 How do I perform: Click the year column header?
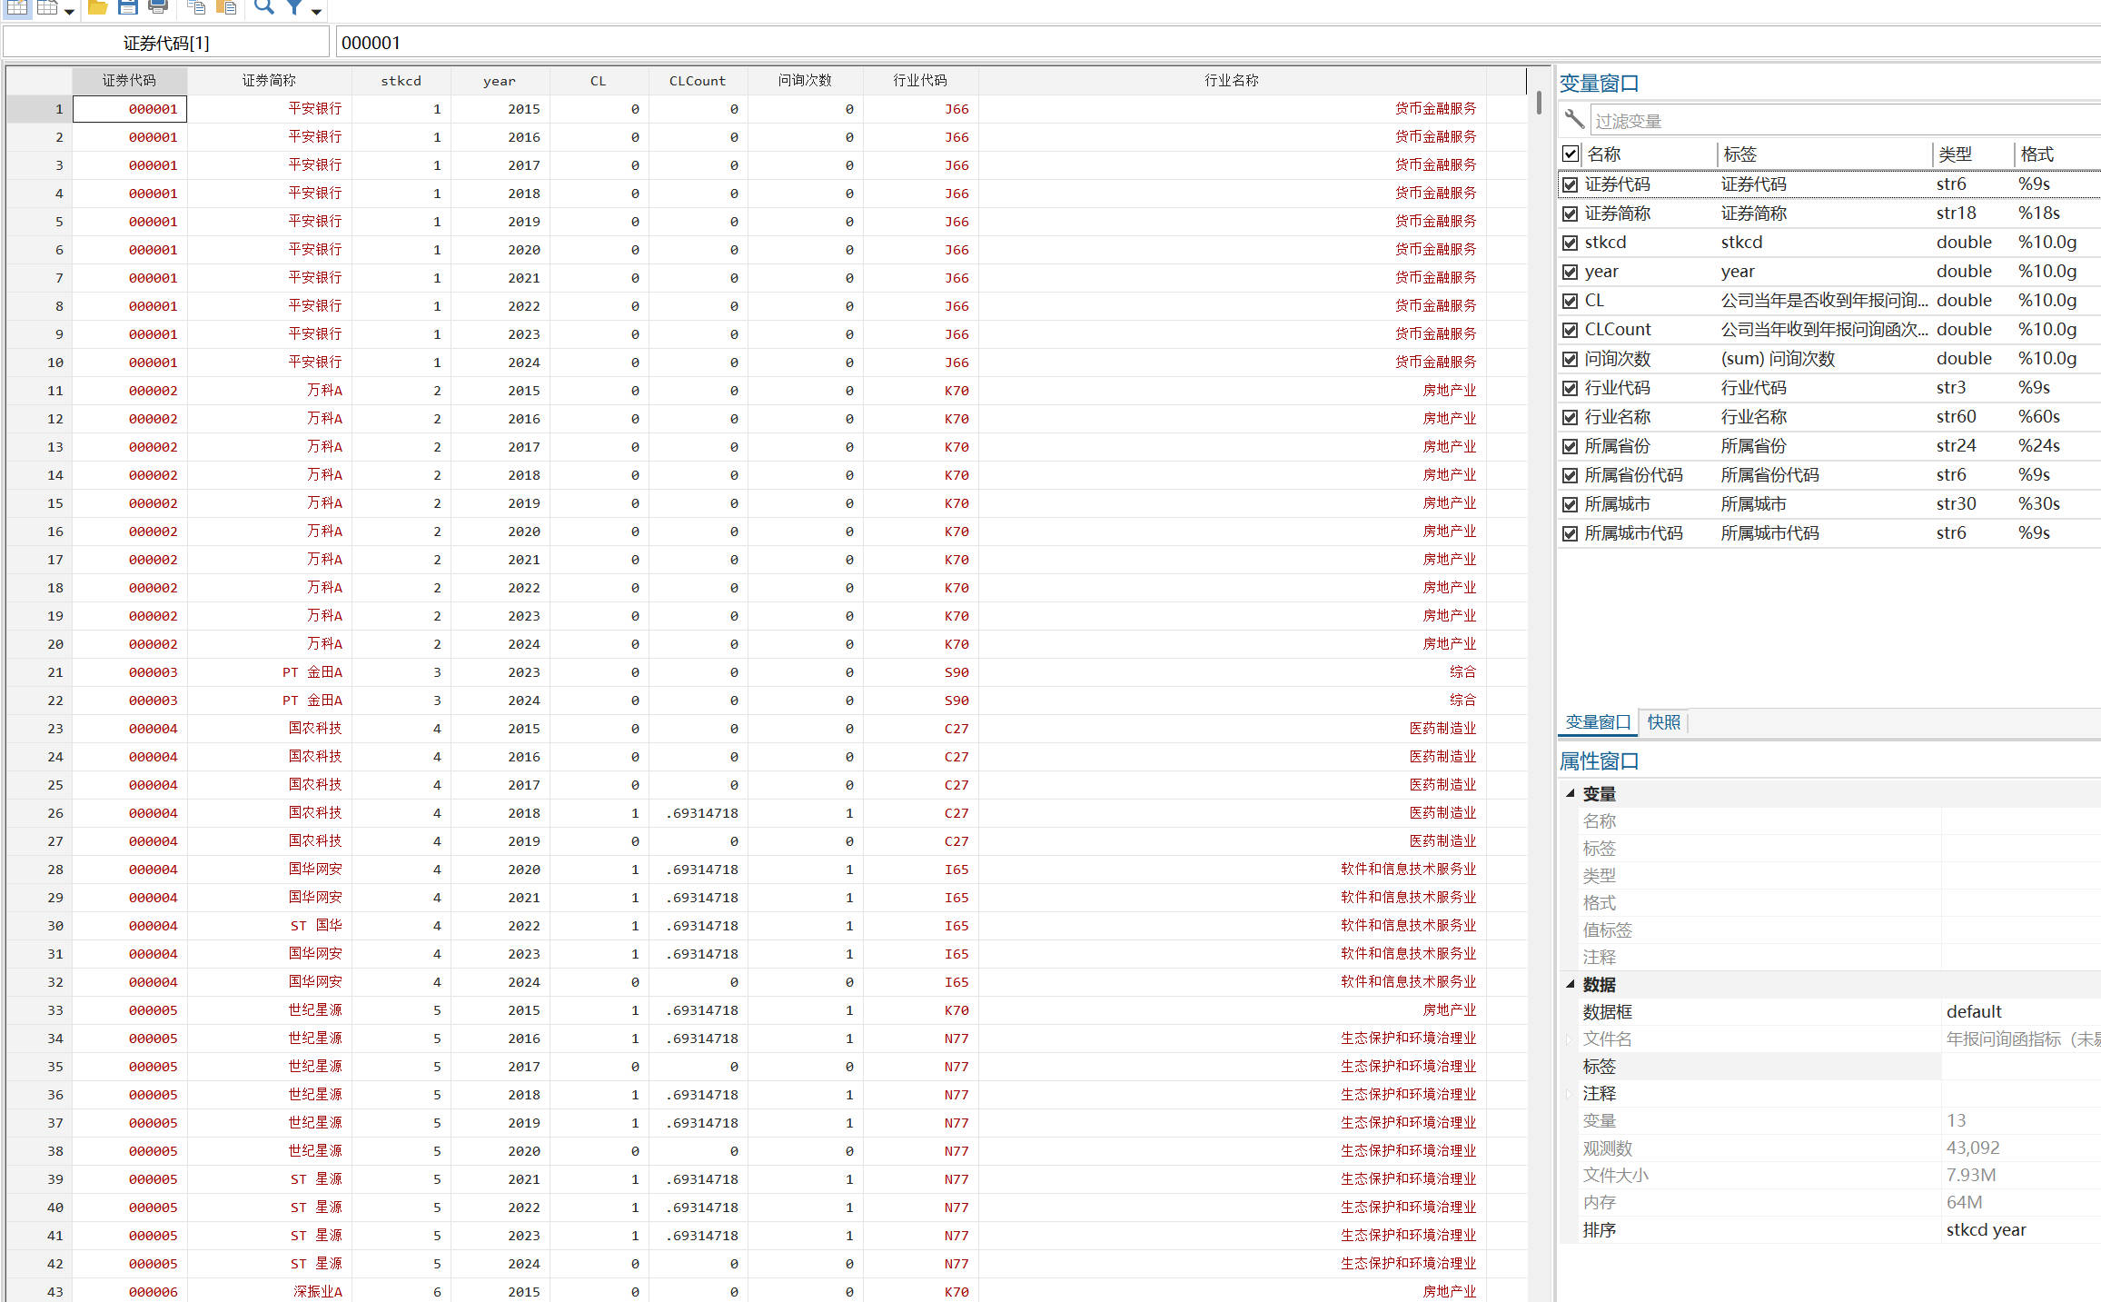[499, 81]
